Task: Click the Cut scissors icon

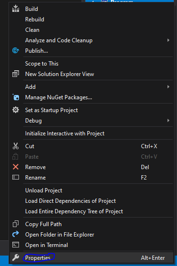Action: 16,146
